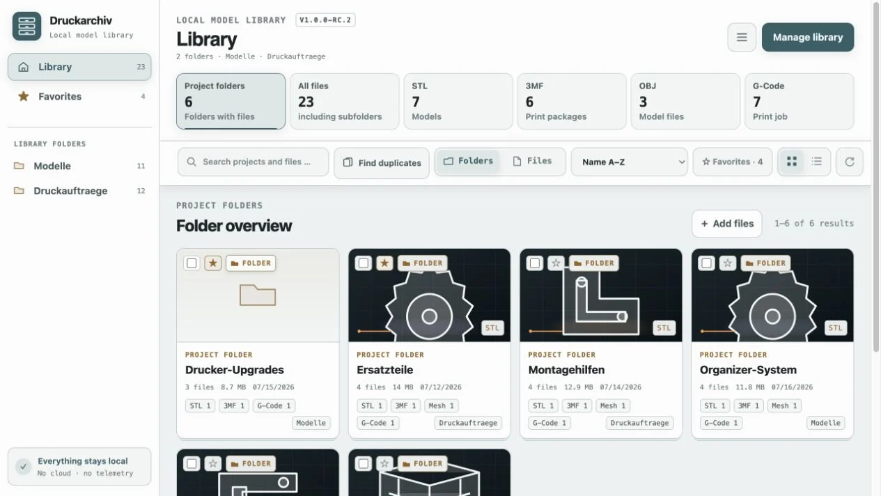Screen dimensions: 881x496
Task: Toggle the Favorites · 4 filter
Action: pos(732,162)
